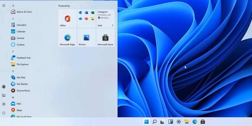Open the Photos tile
This screenshot has height=126, width=252.
(x=86, y=38)
